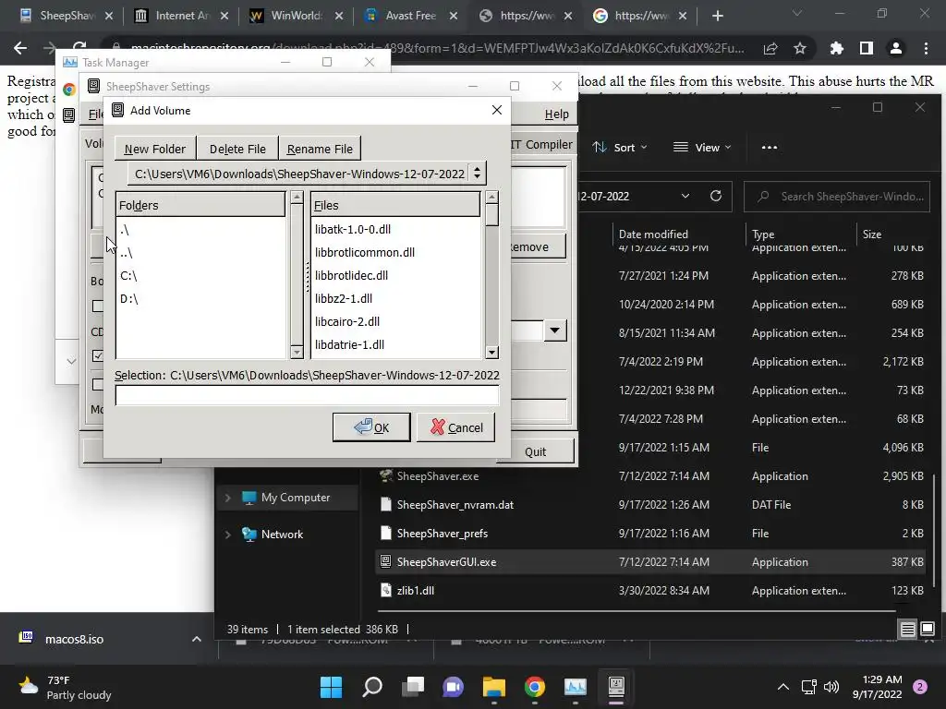
Task: Select libcairo-2.dll in Files list
Action: [347, 321]
